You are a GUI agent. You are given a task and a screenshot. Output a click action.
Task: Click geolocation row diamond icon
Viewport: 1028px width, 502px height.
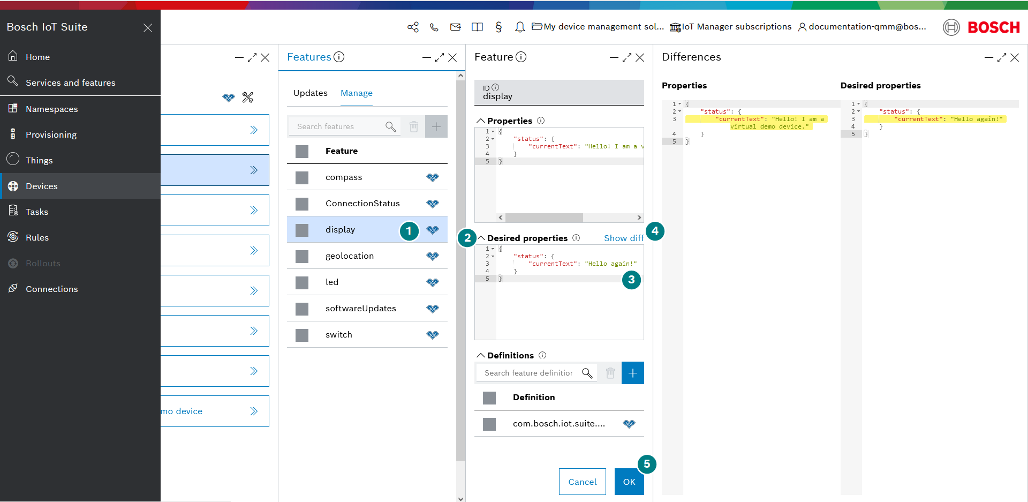point(433,256)
